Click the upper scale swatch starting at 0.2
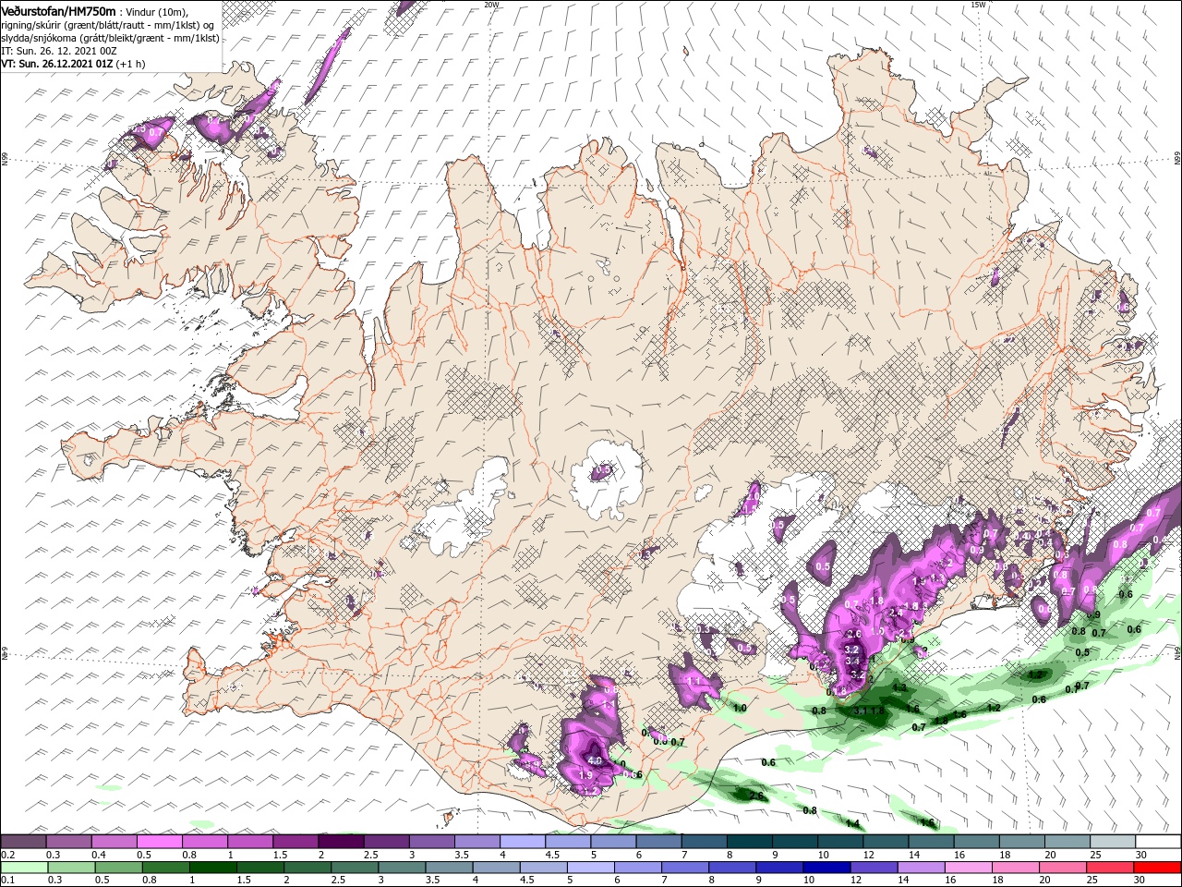This screenshot has width=1182, height=887. [23, 842]
